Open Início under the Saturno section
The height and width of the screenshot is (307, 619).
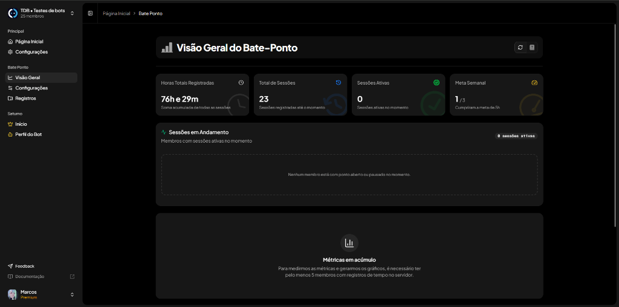pyautogui.click(x=41, y=124)
